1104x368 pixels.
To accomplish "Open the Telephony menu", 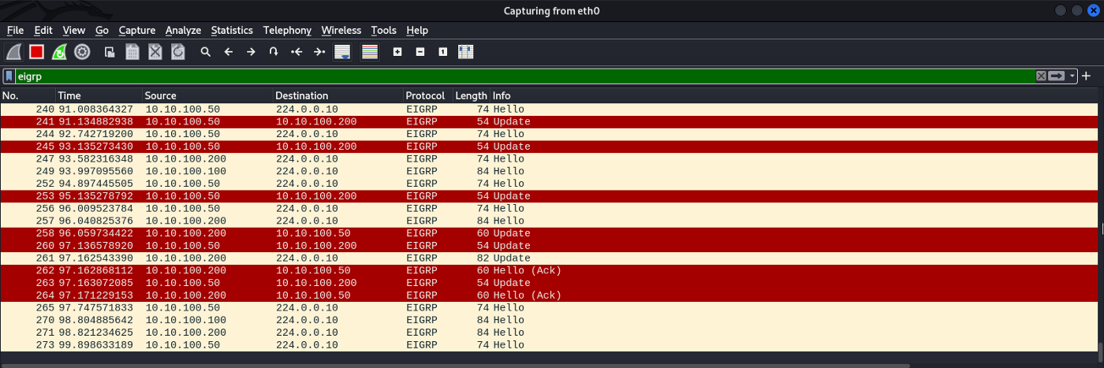I will pos(287,31).
